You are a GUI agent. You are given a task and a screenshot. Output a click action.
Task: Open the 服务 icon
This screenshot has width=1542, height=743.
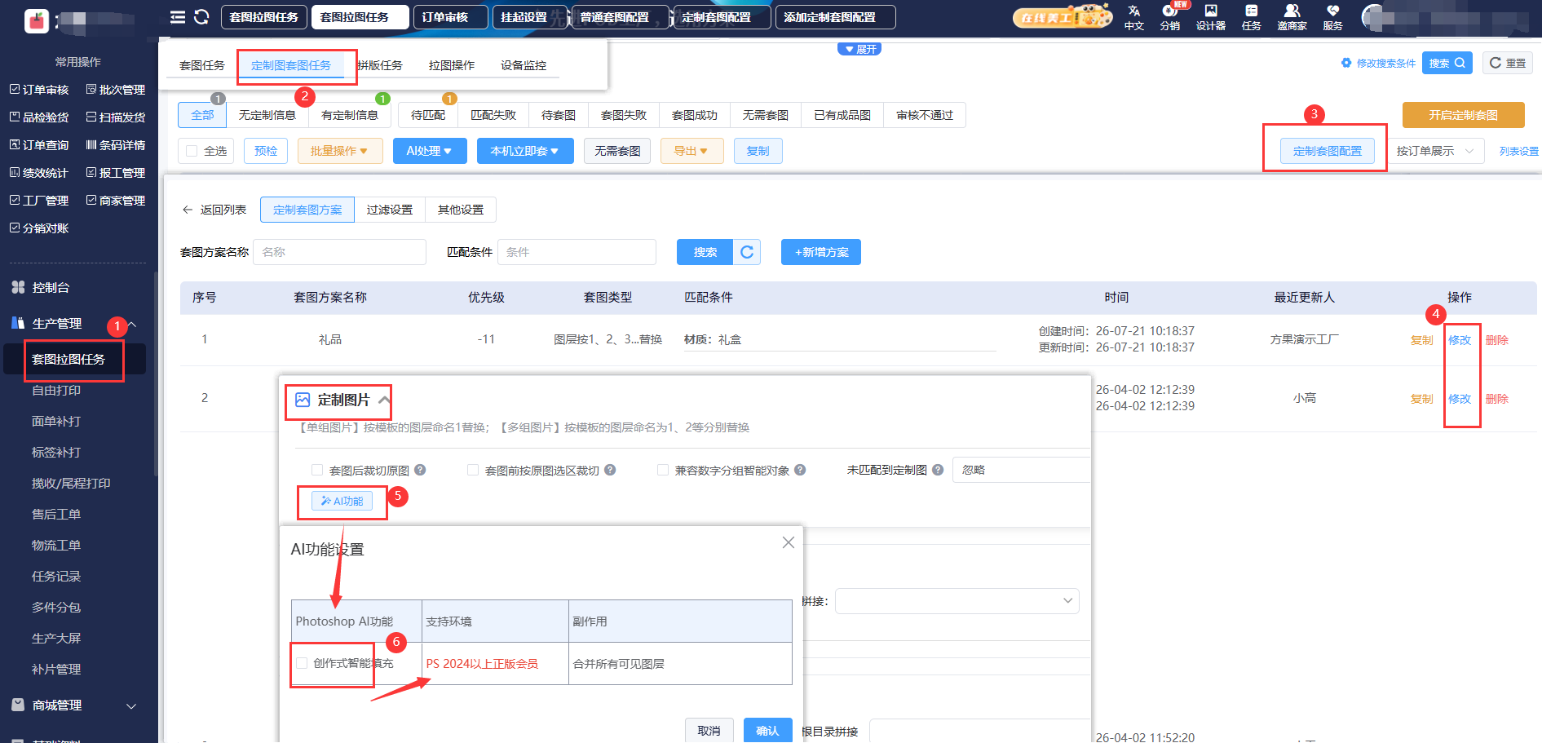click(1332, 17)
